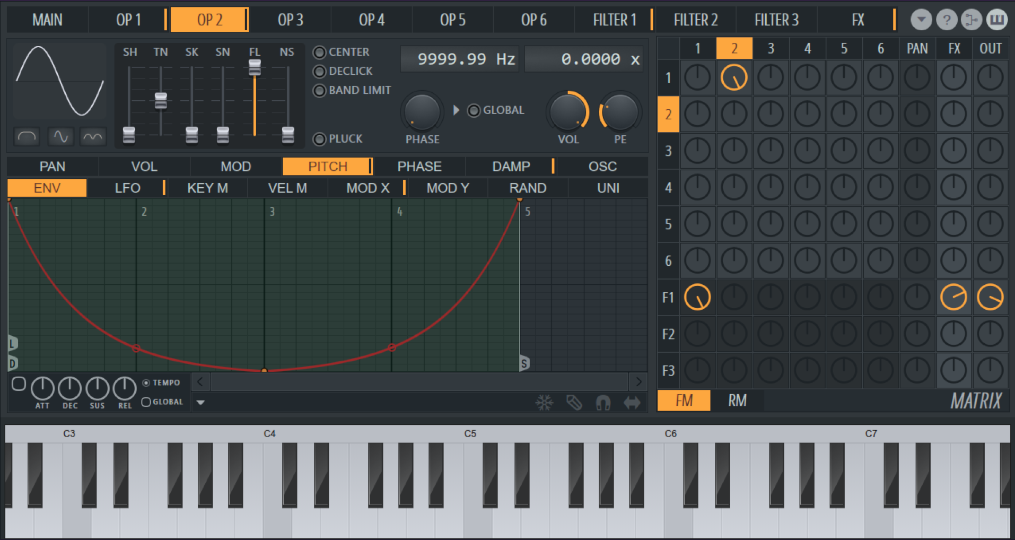Screen dimensions: 1015x540
Task: Open the help question mark button
Action: coord(946,20)
